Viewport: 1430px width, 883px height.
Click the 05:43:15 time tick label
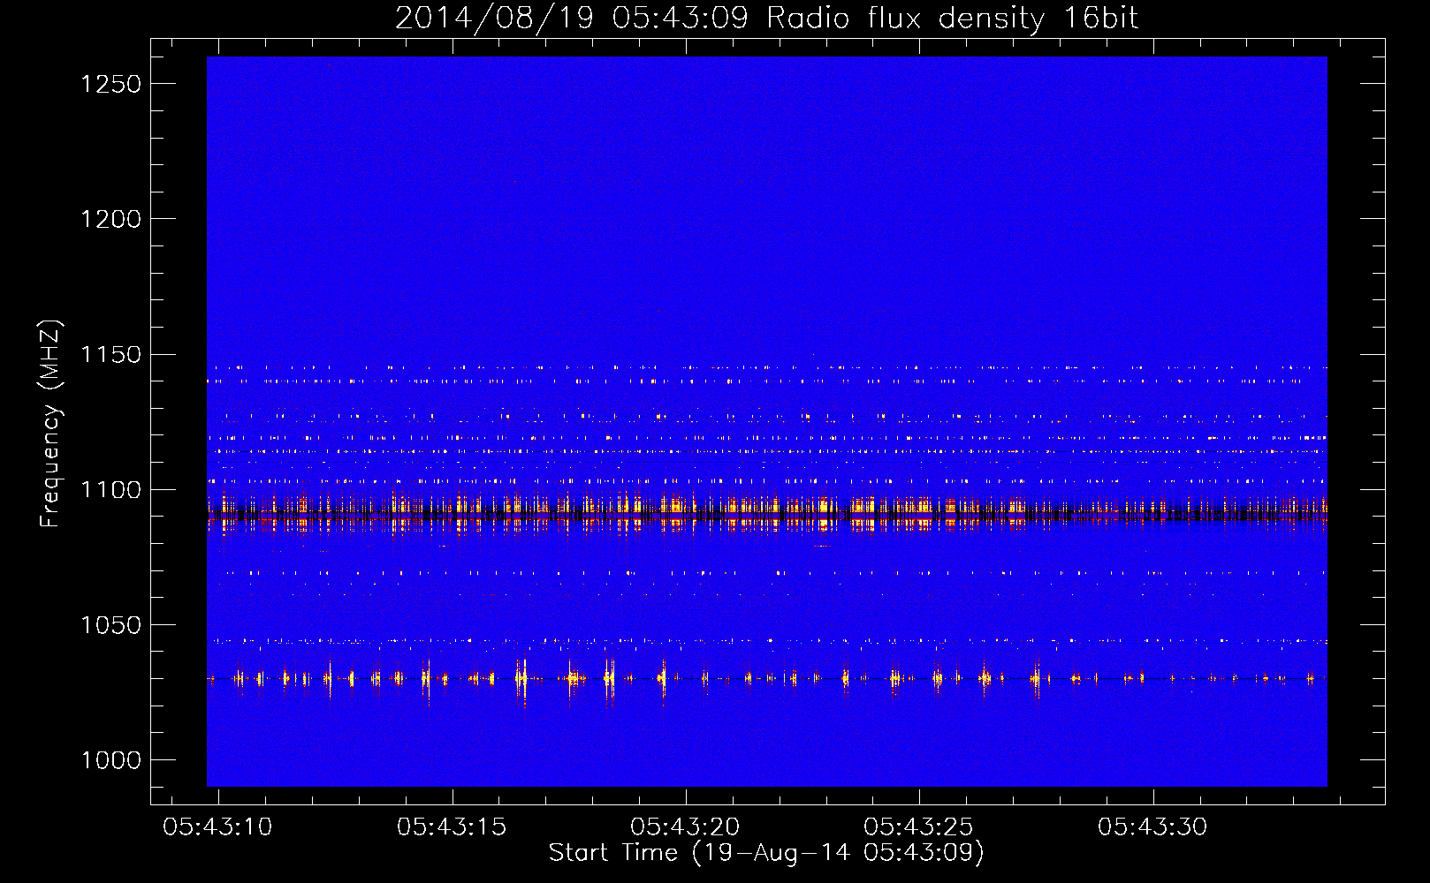452,827
